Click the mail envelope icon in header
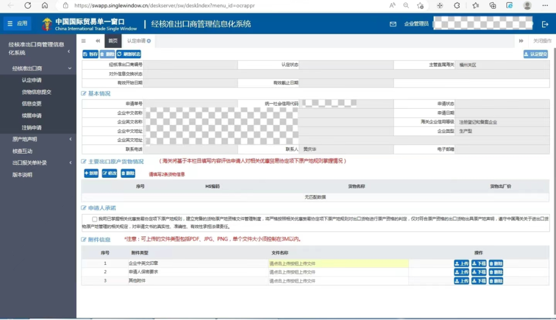 point(393,24)
